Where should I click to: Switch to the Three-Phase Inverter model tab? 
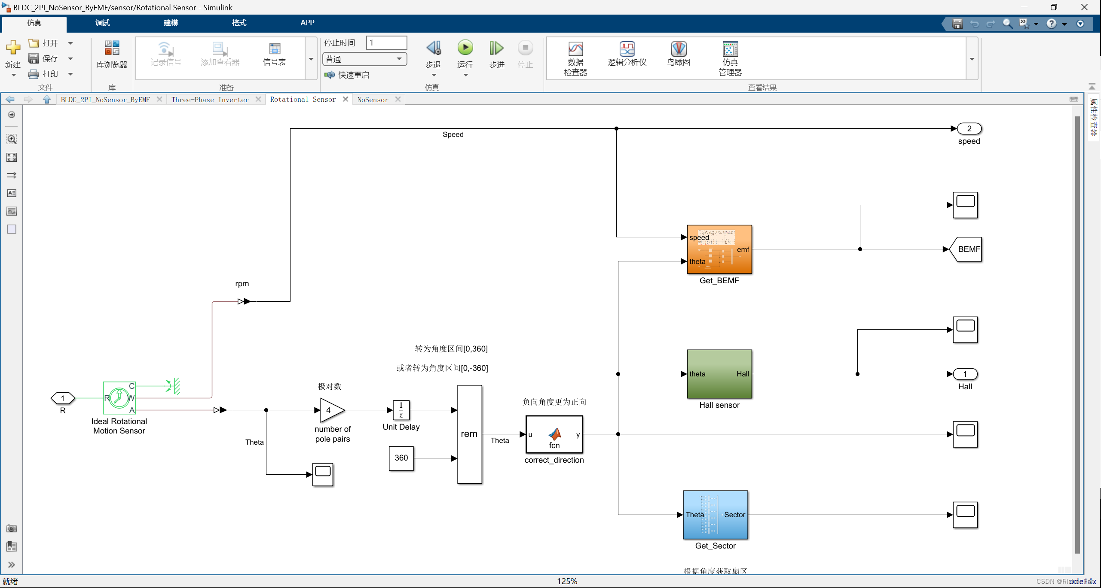(210, 100)
